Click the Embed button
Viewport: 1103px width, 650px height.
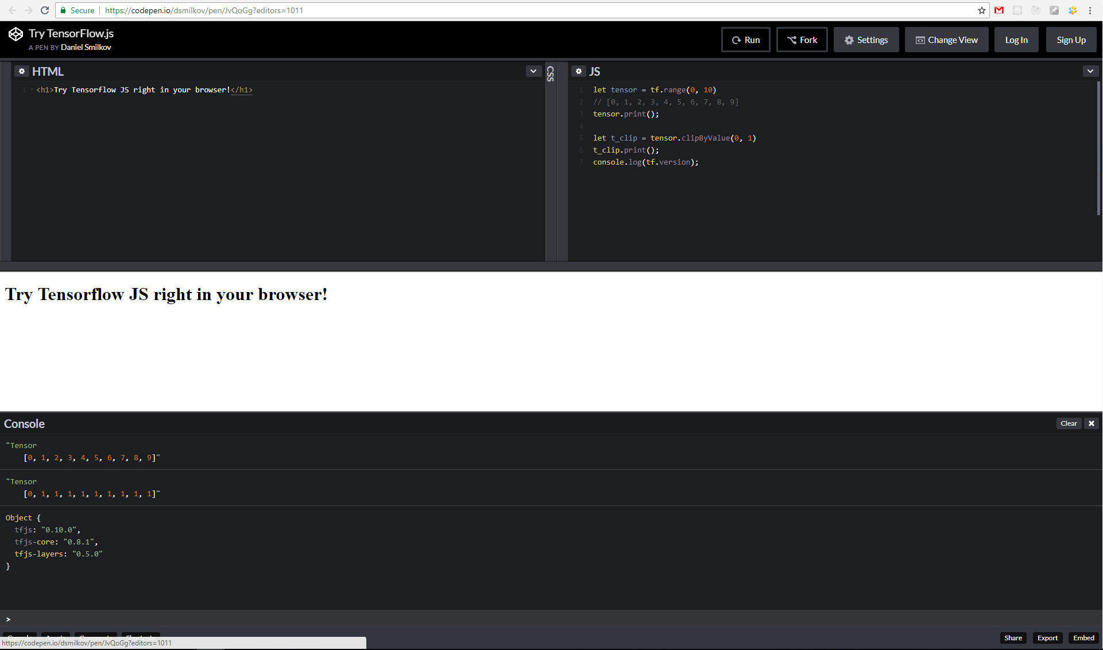pyautogui.click(x=1084, y=638)
